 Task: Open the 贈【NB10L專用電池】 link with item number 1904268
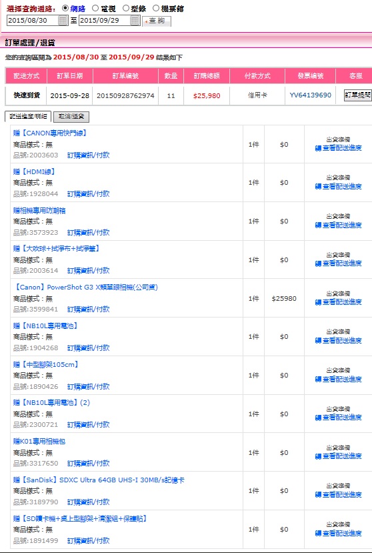[45, 326]
